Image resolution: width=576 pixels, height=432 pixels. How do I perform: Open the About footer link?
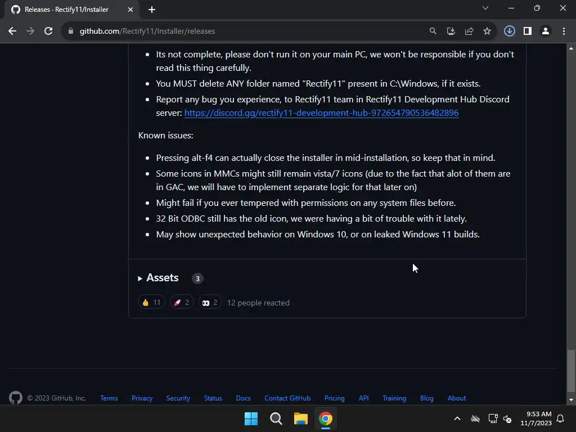coord(457,398)
